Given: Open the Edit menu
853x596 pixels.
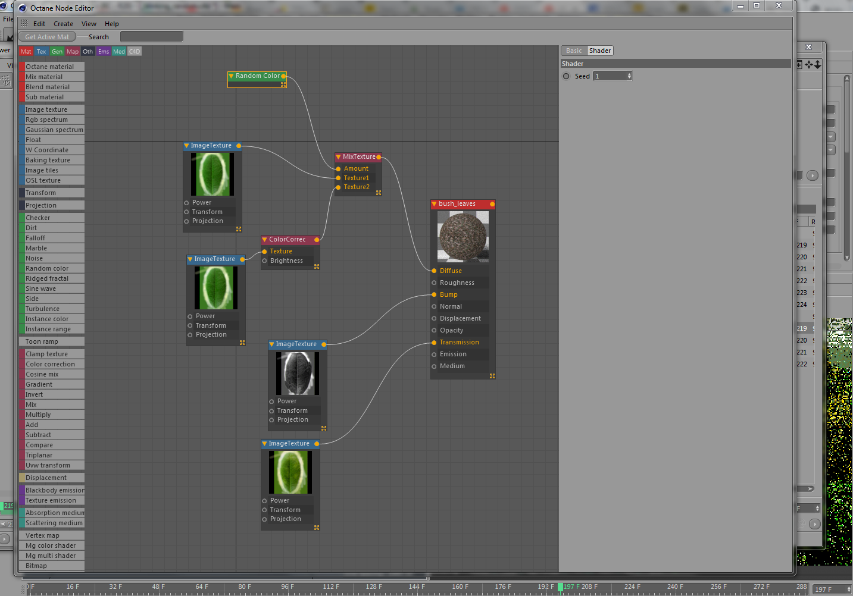Looking at the screenshot, I should [39, 24].
